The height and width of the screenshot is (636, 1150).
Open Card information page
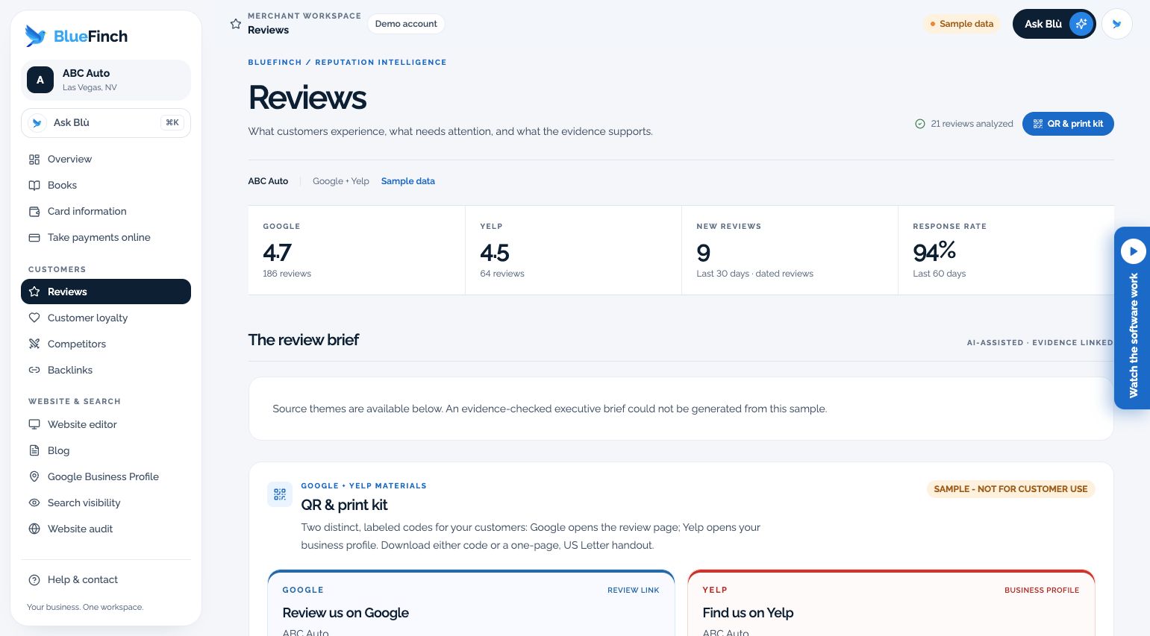pos(106,211)
